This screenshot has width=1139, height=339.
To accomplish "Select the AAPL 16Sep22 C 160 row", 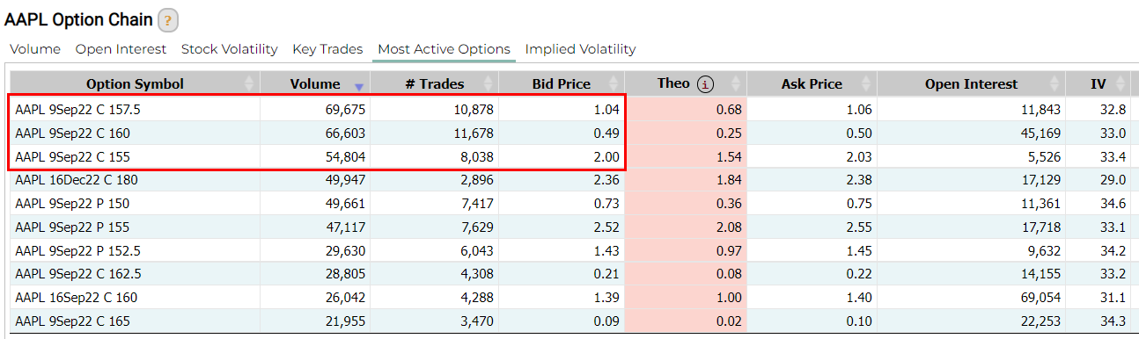I will click(x=569, y=298).
